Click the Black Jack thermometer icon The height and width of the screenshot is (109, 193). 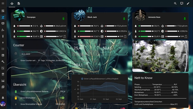[x=75, y=31]
